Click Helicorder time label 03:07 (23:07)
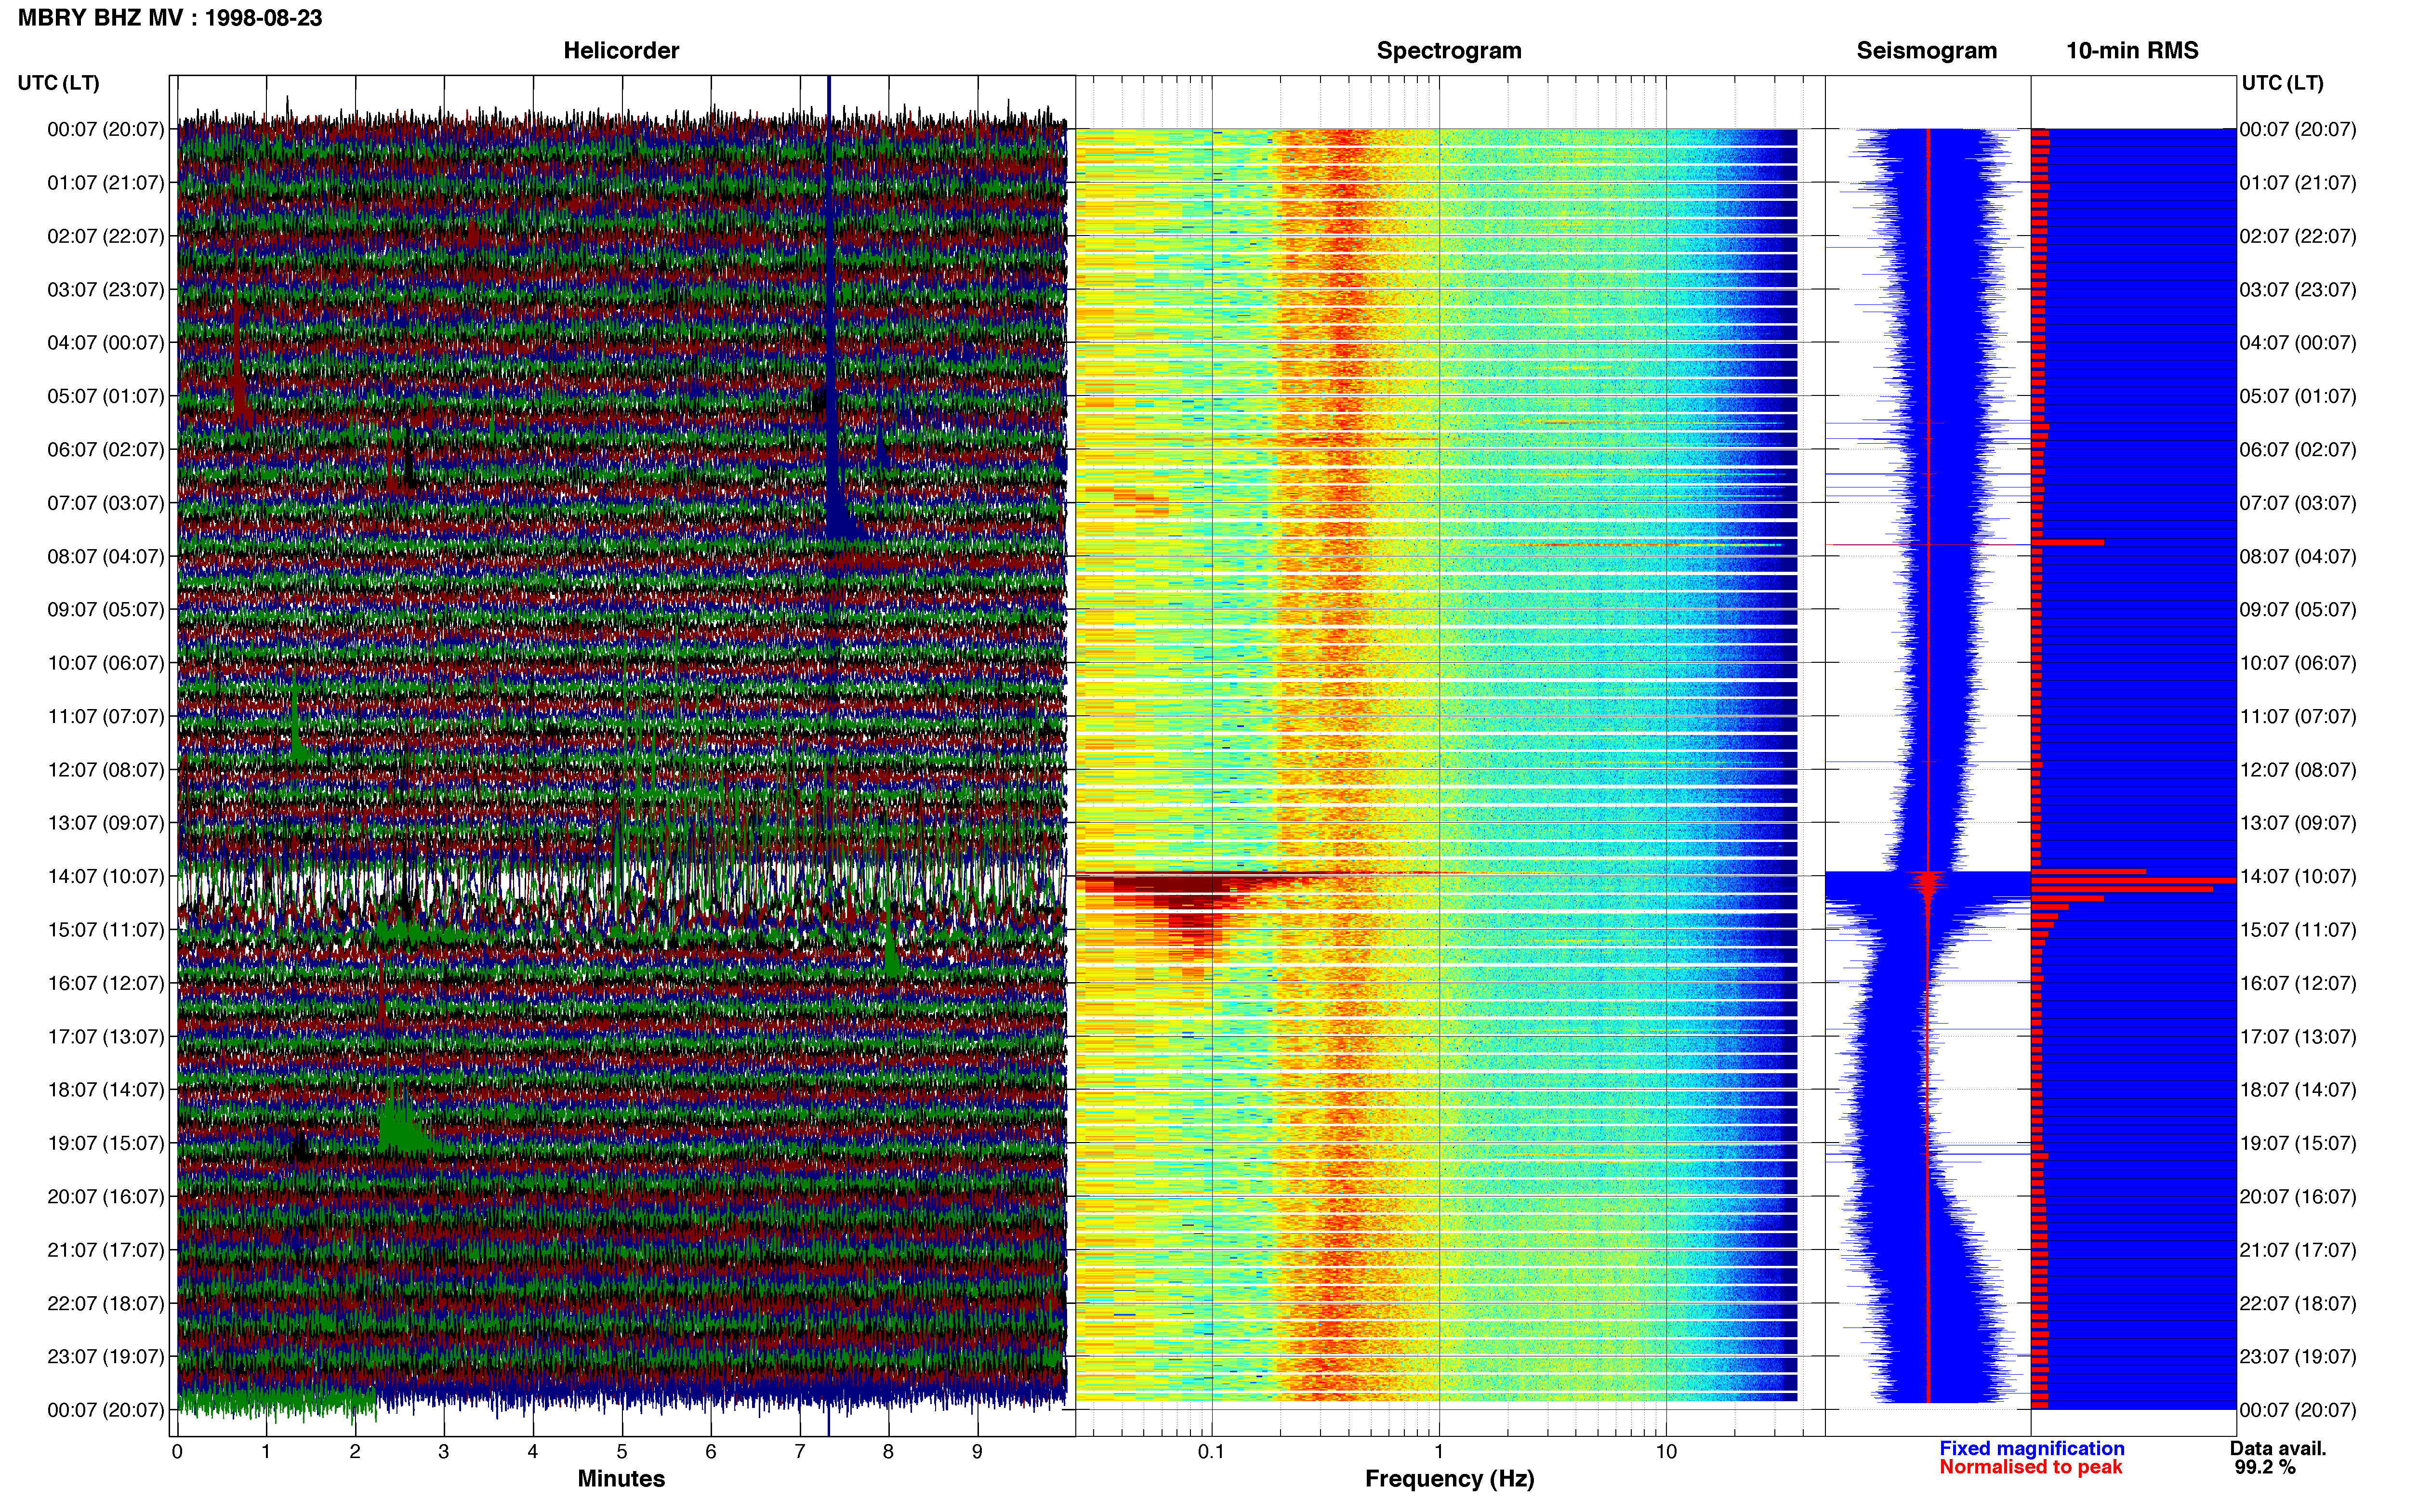The width and height of the screenshot is (2418, 1512). point(106,290)
